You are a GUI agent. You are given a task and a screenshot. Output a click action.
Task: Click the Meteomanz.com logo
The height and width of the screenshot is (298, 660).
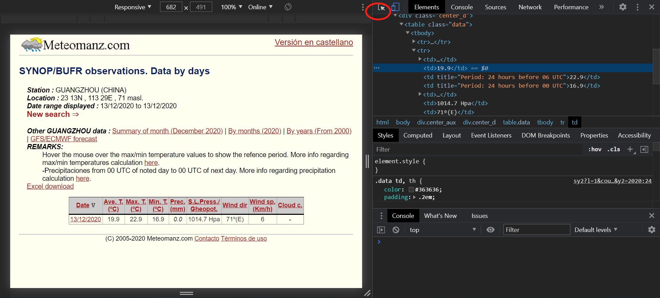point(76,45)
